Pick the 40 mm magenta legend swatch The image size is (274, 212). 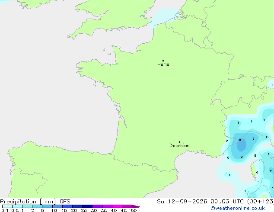pyautogui.click(x=117, y=206)
